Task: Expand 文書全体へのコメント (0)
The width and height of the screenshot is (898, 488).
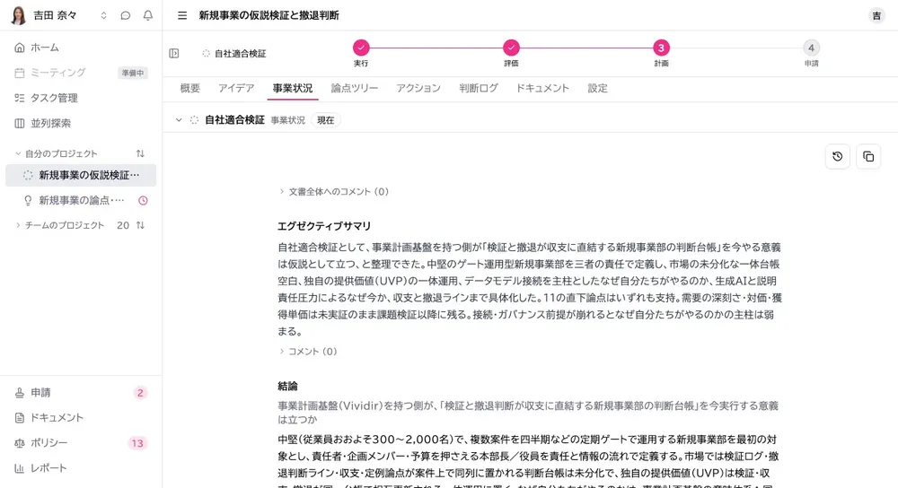Action: coord(333,192)
